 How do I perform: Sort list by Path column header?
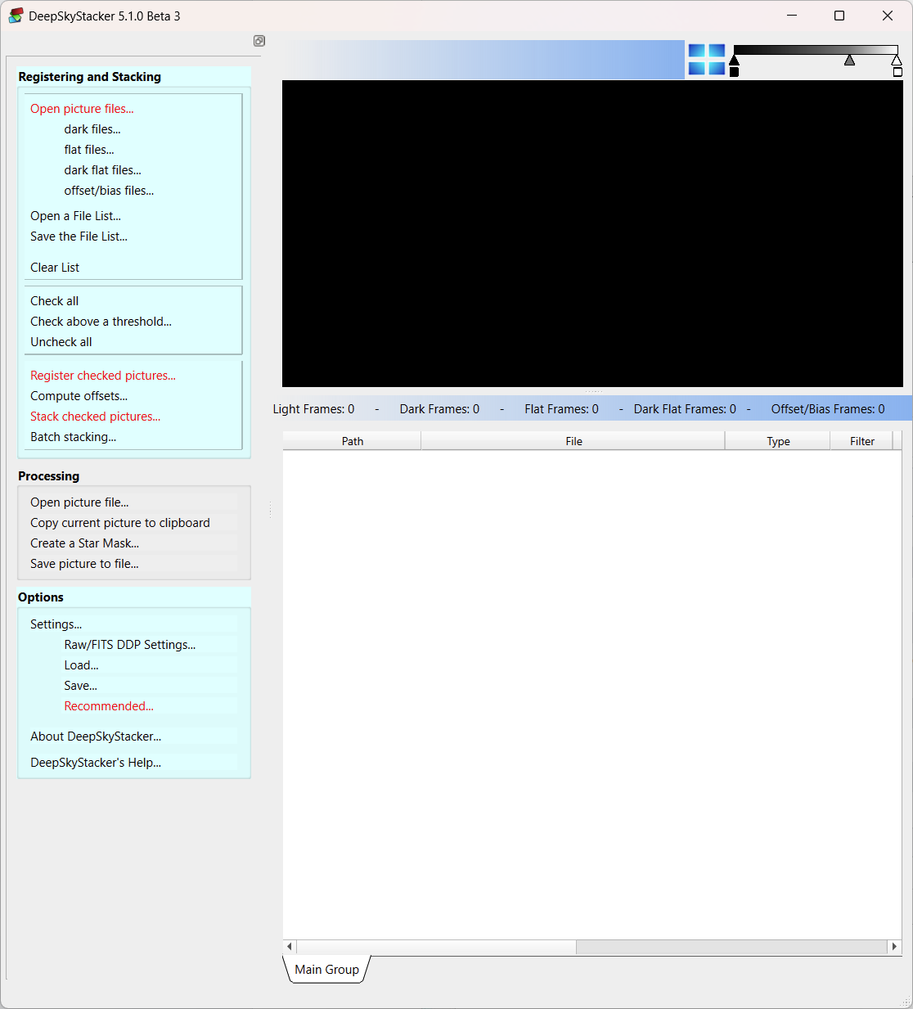pos(352,441)
